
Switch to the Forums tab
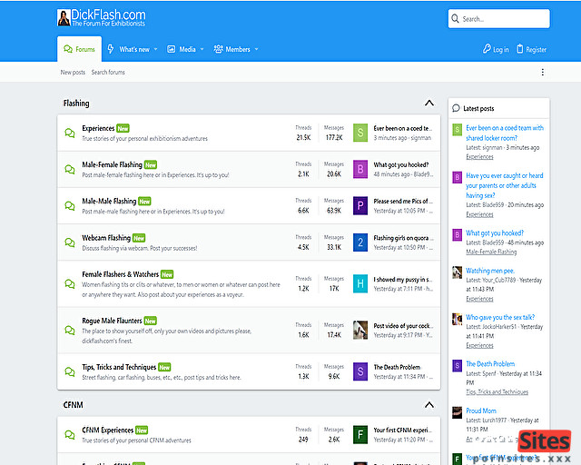pos(79,49)
